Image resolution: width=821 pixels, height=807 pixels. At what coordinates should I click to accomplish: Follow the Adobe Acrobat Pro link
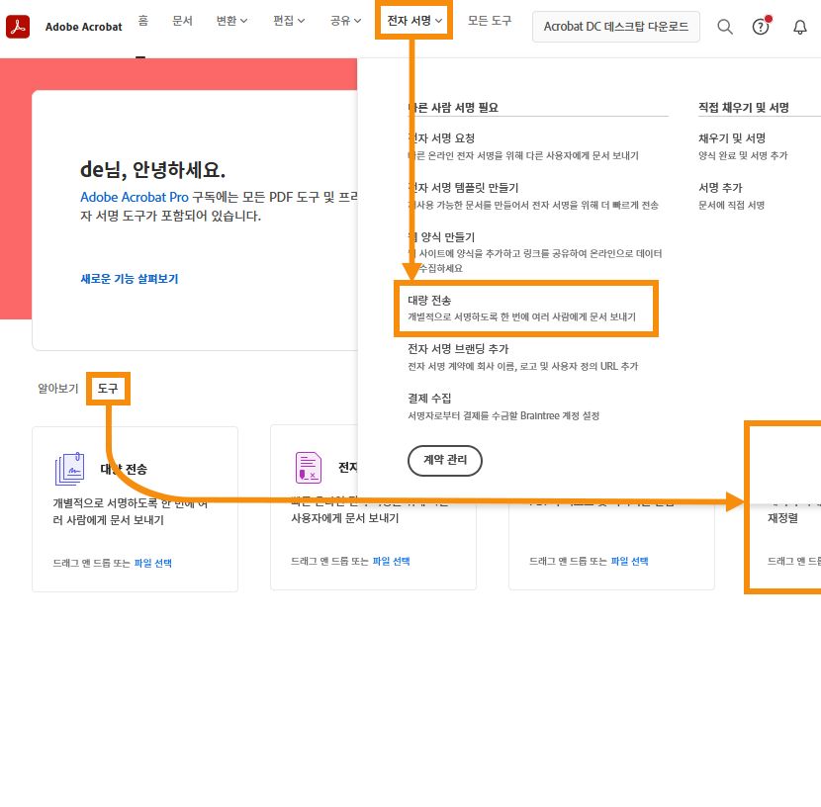(135, 197)
